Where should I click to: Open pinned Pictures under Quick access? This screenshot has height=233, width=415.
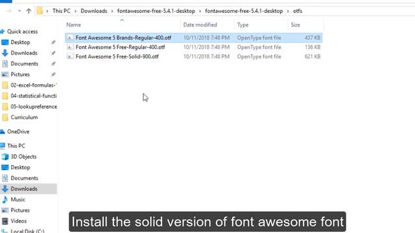[x=20, y=74]
